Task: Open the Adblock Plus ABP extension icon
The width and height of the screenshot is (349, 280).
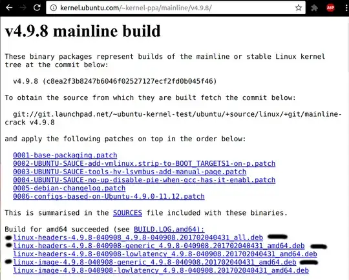Action: point(330,8)
